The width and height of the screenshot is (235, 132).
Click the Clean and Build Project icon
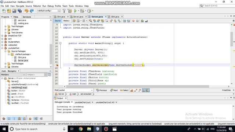click(70, 11)
